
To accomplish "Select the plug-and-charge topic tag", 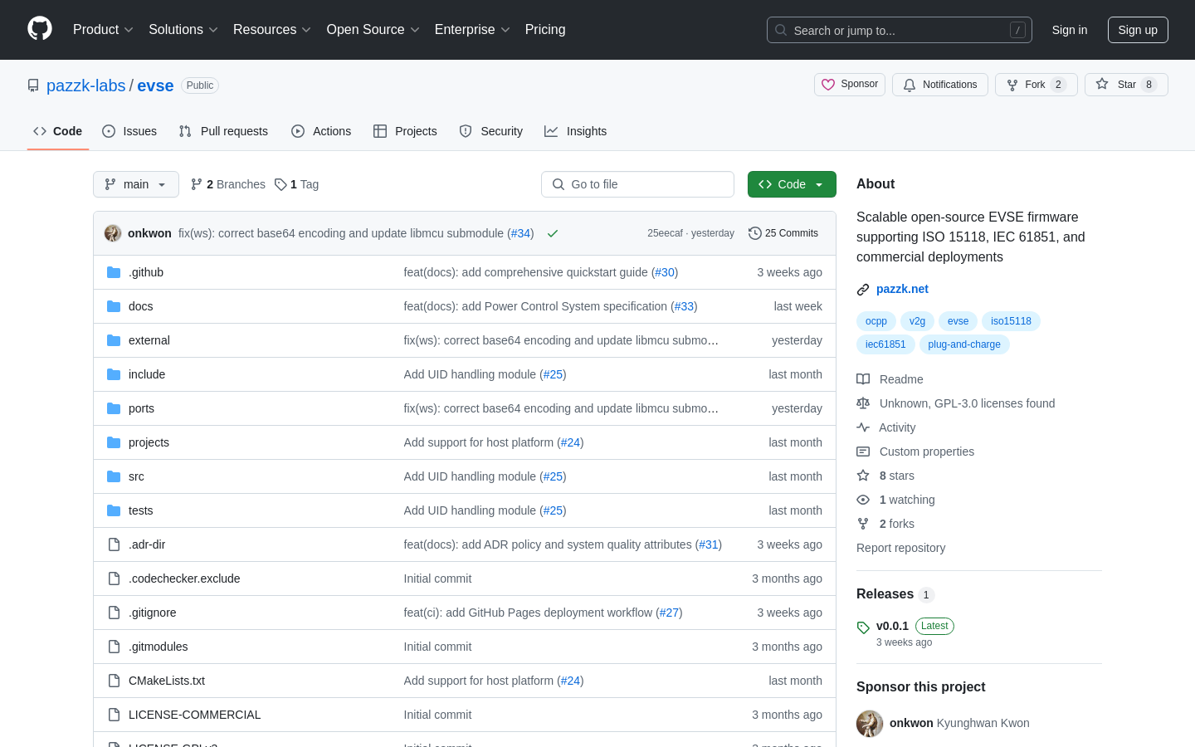I will 964,344.
